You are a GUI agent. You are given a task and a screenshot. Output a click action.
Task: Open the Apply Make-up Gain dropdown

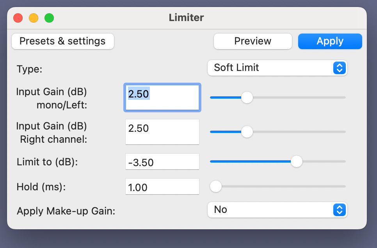pos(277,210)
